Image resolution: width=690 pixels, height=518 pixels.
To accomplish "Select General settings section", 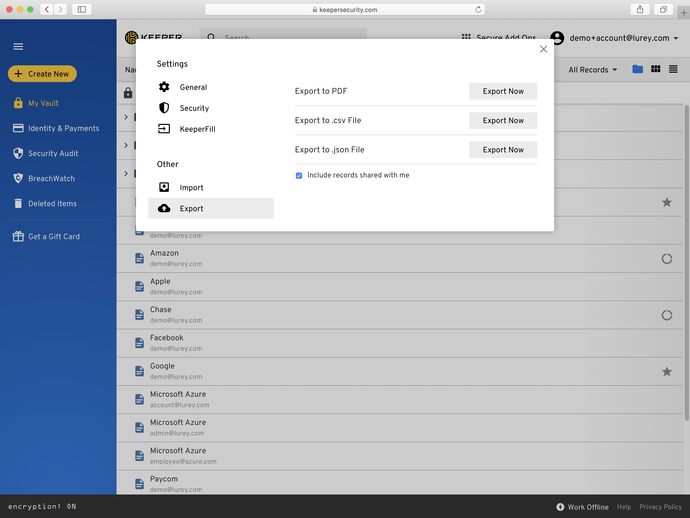I will pos(211,87).
